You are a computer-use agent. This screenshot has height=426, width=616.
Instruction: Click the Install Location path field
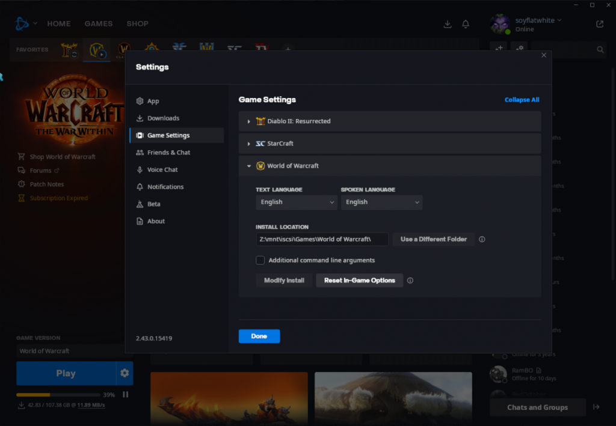click(x=322, y=239)
